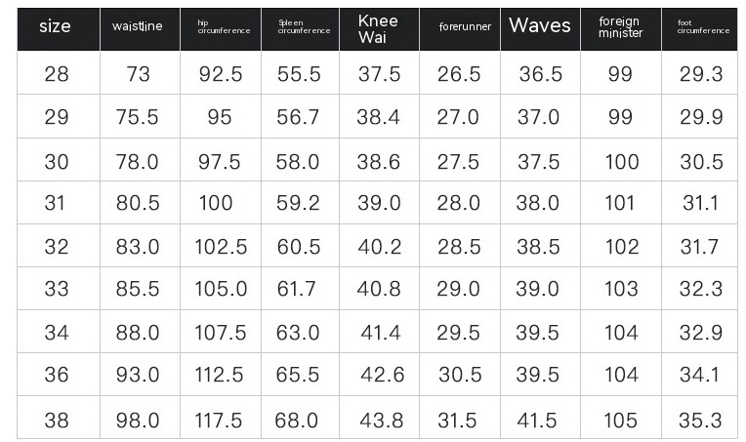The width and height of the screenshot is (746, 442).
Task: Select hip circumference value 102.5
Action: (x=220, y=247)
